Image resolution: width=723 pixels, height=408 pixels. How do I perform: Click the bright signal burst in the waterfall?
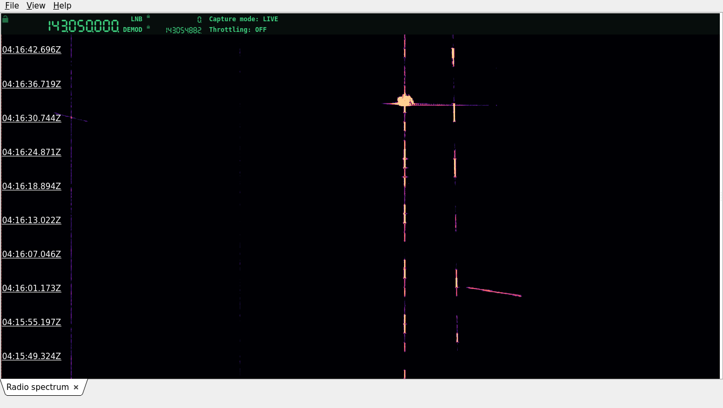(x=405, y=100)
